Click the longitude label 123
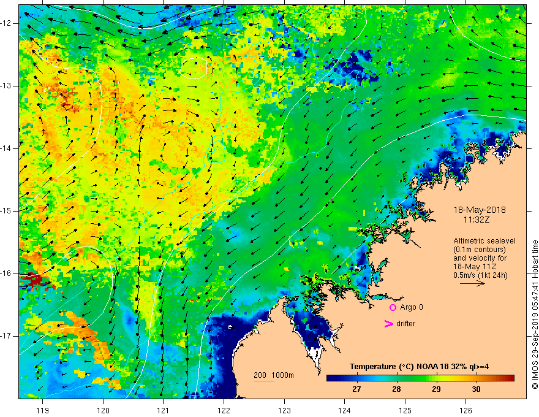This screenshot has width=539, height=417. (x=284, y=410)
